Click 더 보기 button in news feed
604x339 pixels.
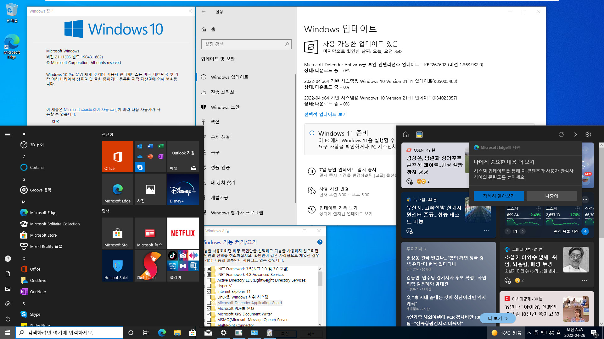[497, 318]
